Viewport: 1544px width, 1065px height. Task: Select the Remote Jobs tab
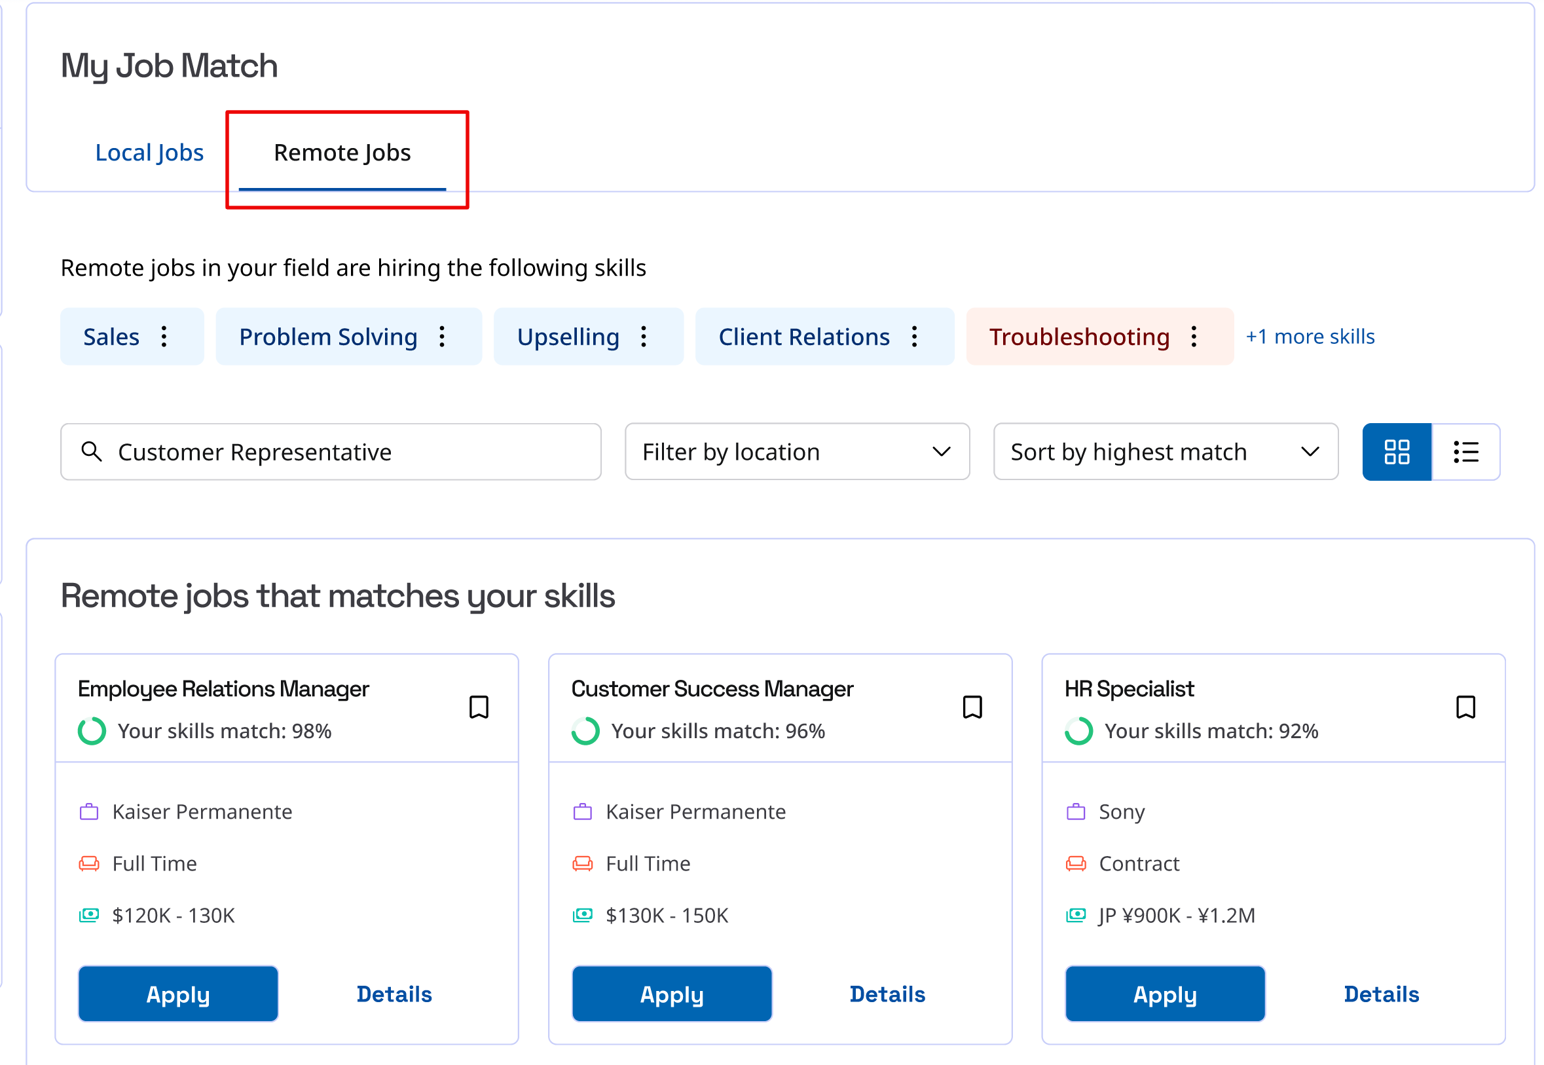pos(342,153)
